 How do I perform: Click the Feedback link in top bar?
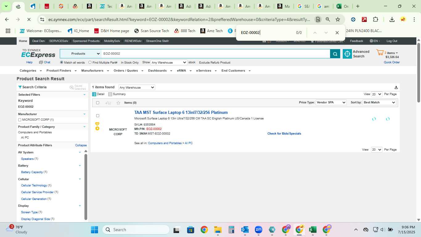tap(357, 41)
